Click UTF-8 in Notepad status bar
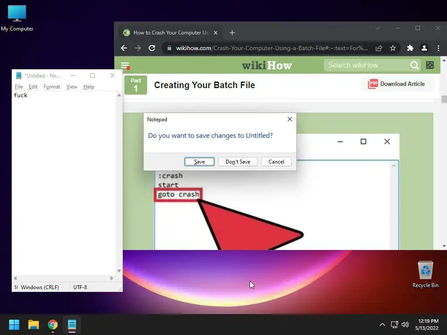Viewport: 447px width, 335px height. pos(80,287)
